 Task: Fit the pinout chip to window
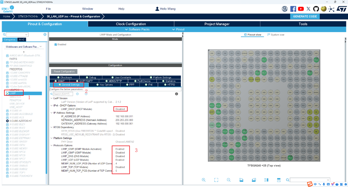(216, 180)
